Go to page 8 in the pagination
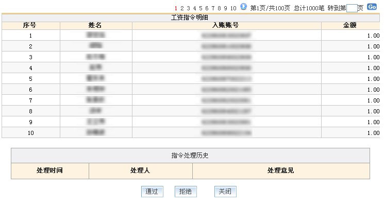Image resolution: width=384 pixels, height=205 pixels. pyautogui.click(x=219, y=8)
